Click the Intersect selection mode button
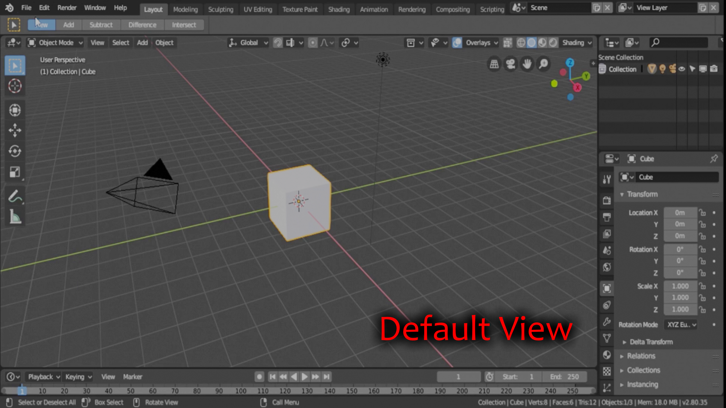 click(x=184, y=25)
